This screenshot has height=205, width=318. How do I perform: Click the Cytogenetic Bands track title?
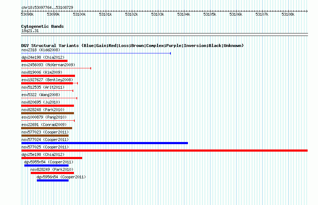43,26
